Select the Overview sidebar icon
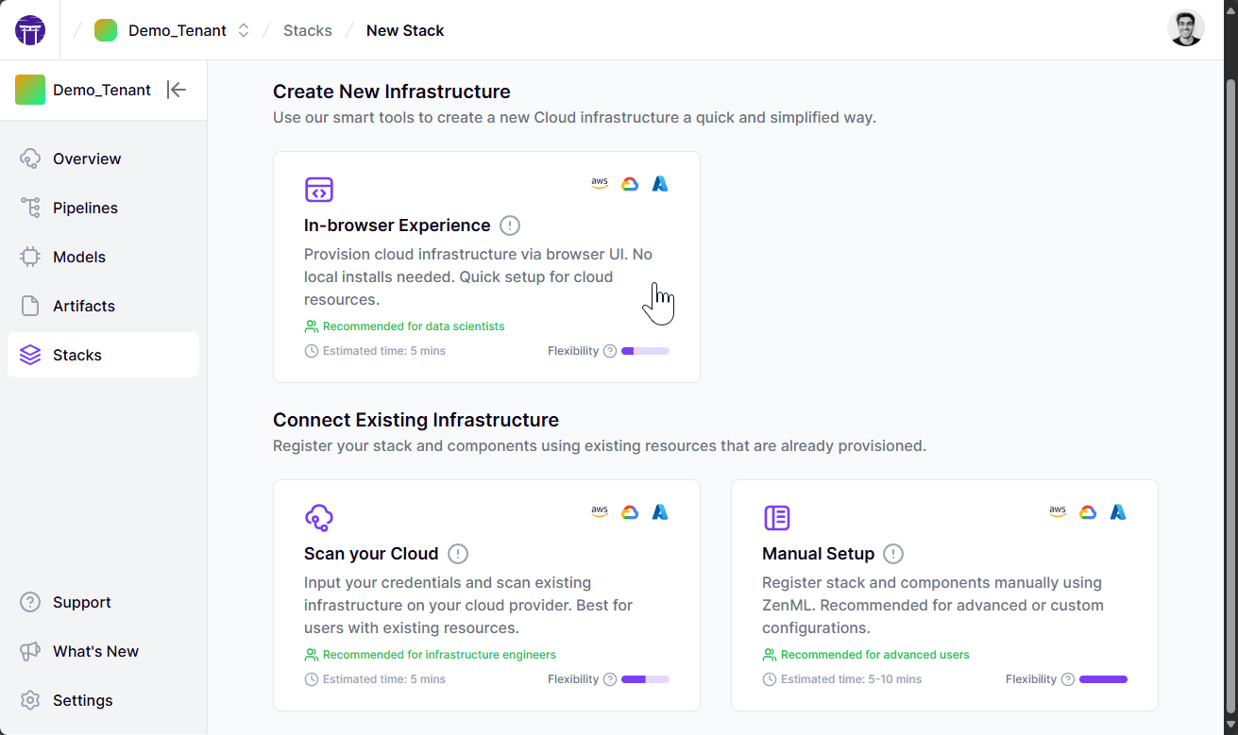This screenshot has height=735, width=1238. [31, 159]
